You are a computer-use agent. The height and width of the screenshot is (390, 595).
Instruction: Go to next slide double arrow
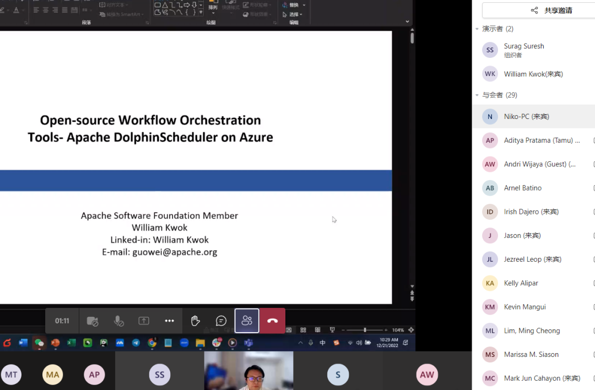(412, 299)
